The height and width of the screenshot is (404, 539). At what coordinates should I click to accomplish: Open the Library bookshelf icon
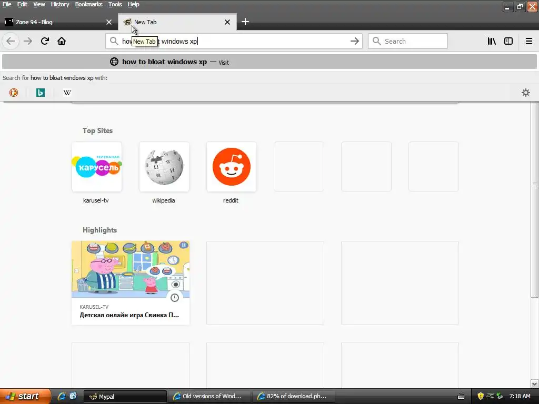tap(492, 41)
